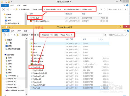The width and height of the screenshot is (130, 96).
Task: Click Up arrow in Vsiaul Assist X window
Action: tap(14, 10)
